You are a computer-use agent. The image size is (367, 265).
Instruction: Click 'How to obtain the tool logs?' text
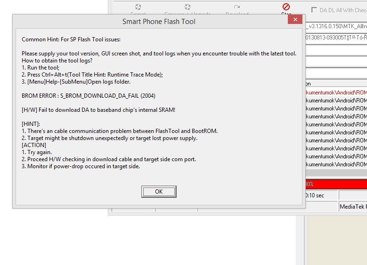57,61
